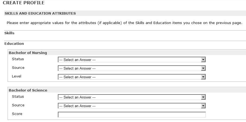Click the Status label under Bachelor of Nursing
Screen dimensions: 246x122
18,59
